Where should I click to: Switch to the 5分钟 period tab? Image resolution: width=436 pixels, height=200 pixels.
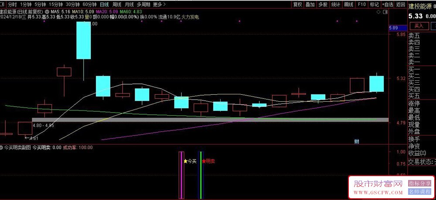40,4
